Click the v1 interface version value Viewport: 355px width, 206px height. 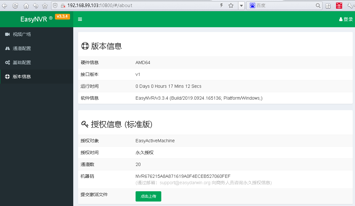tap(138, 74)
